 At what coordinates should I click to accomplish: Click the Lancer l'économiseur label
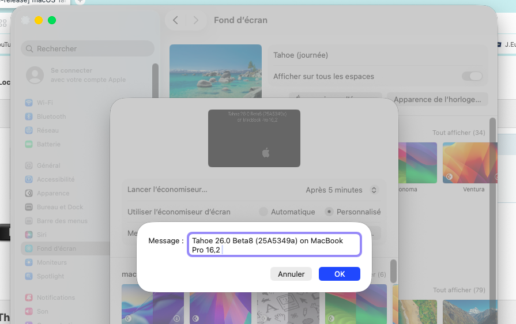coord(167,190)
